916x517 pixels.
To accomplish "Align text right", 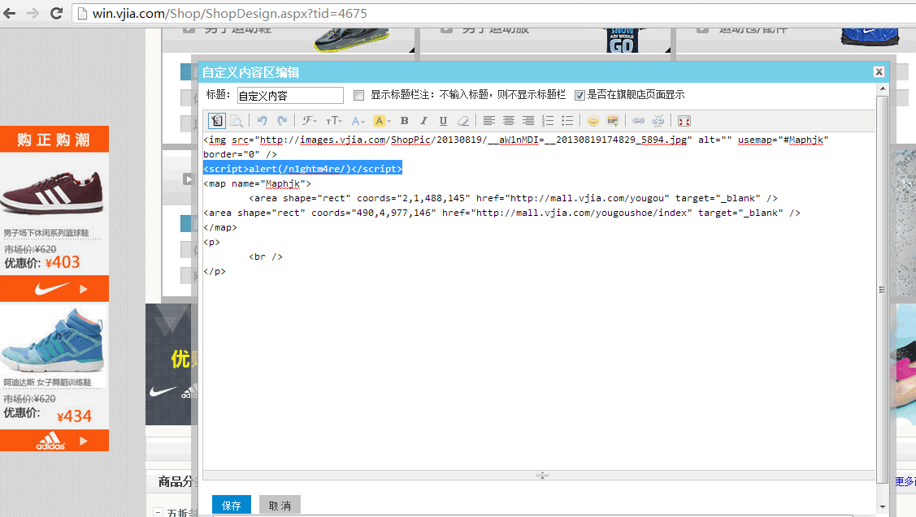I will (528, 121).
